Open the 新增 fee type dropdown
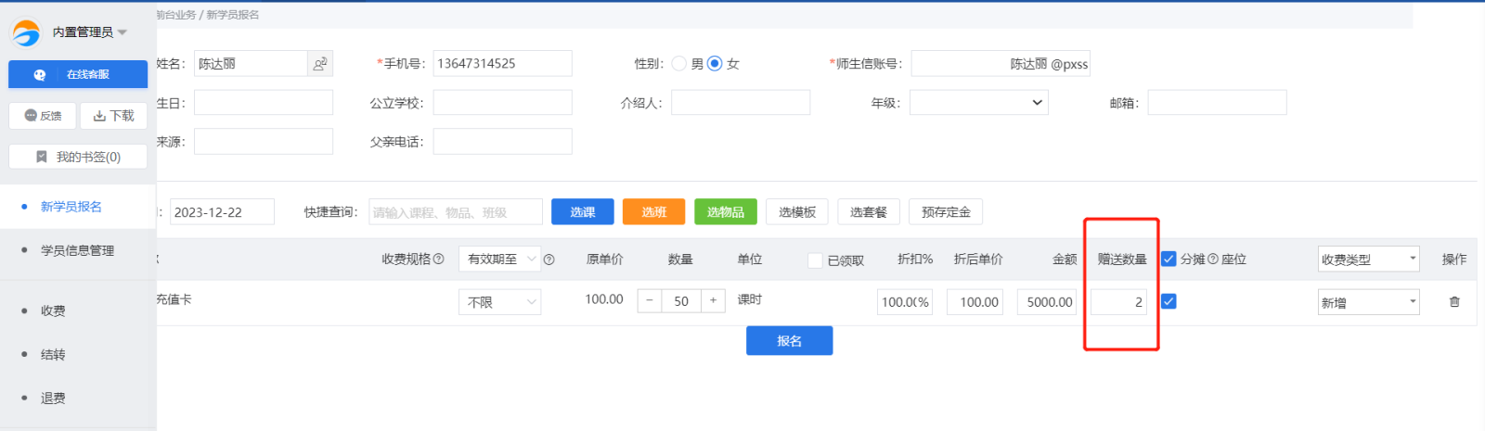Viewport: 1485px width, 431px height. tap(1369, 302)
